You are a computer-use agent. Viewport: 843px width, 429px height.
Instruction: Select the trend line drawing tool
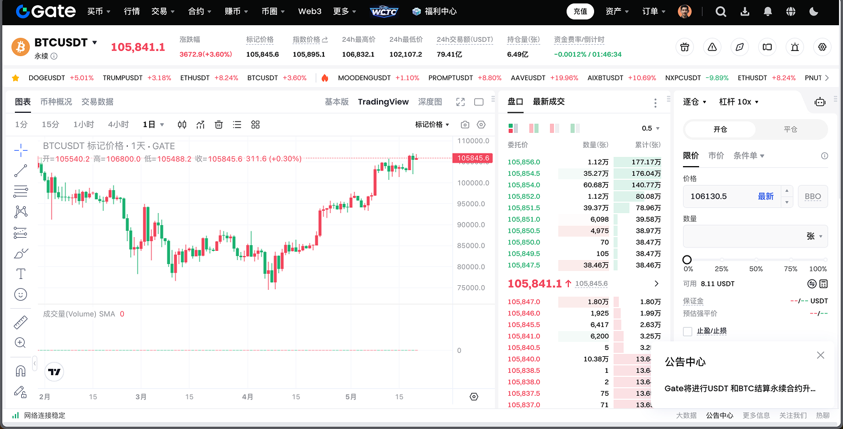[x=21, y=171]
